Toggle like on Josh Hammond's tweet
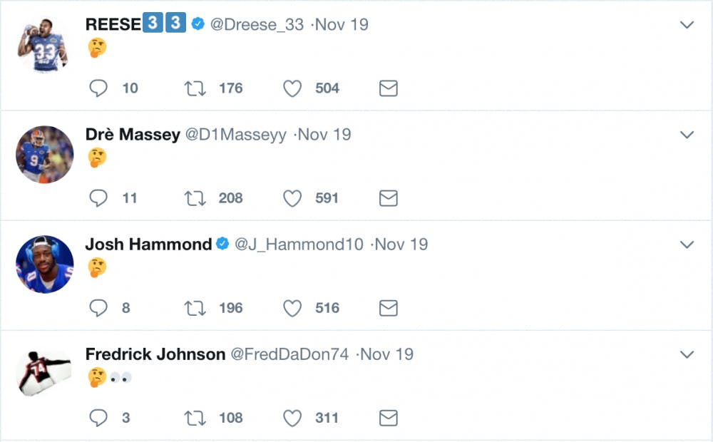Viewport: 713px width, 442px height. (292, 308)
